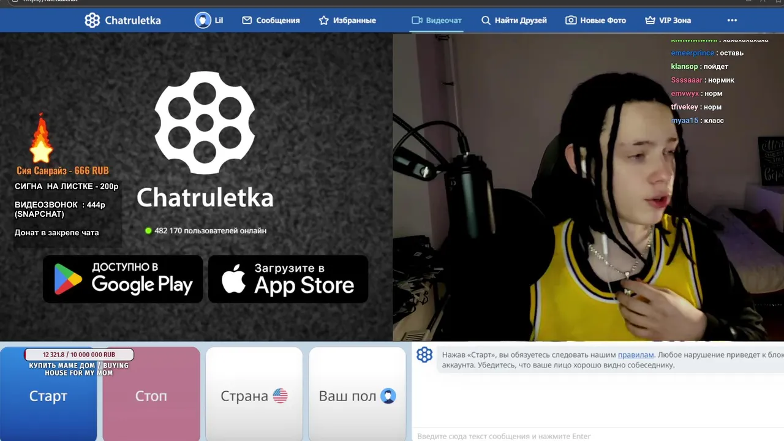
Task: Click the photo camera icon beside Новые Фото
Action: pos(571,20)
